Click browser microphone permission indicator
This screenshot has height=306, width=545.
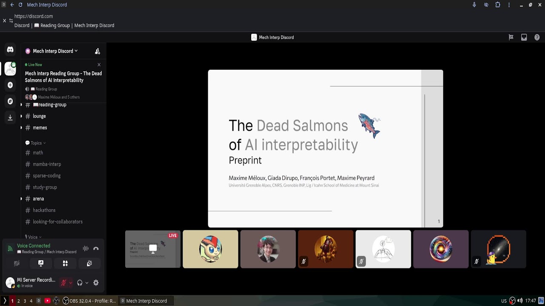point(474,5)
